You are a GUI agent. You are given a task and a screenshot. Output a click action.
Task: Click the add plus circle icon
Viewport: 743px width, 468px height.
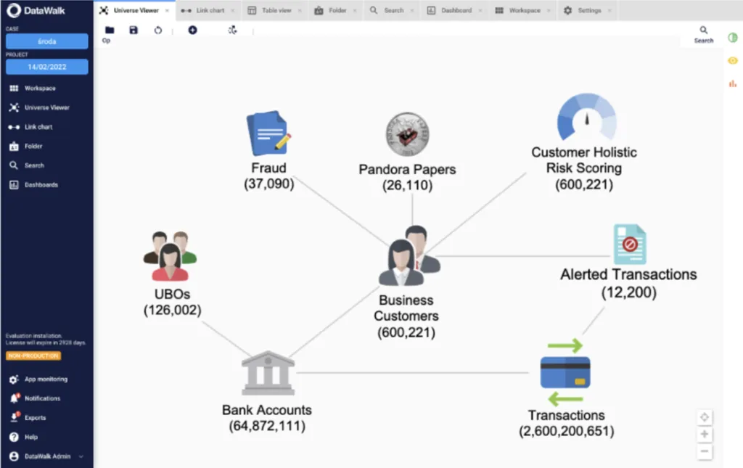click(192, 30)
